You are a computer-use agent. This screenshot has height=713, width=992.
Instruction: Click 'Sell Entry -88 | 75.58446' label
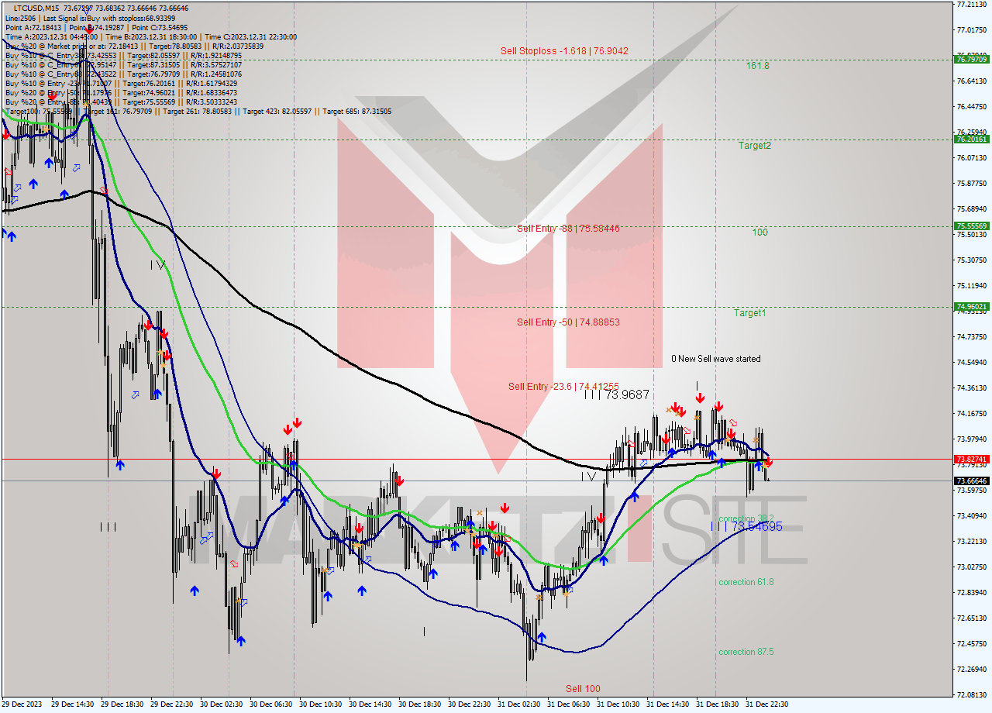[568, 229]
